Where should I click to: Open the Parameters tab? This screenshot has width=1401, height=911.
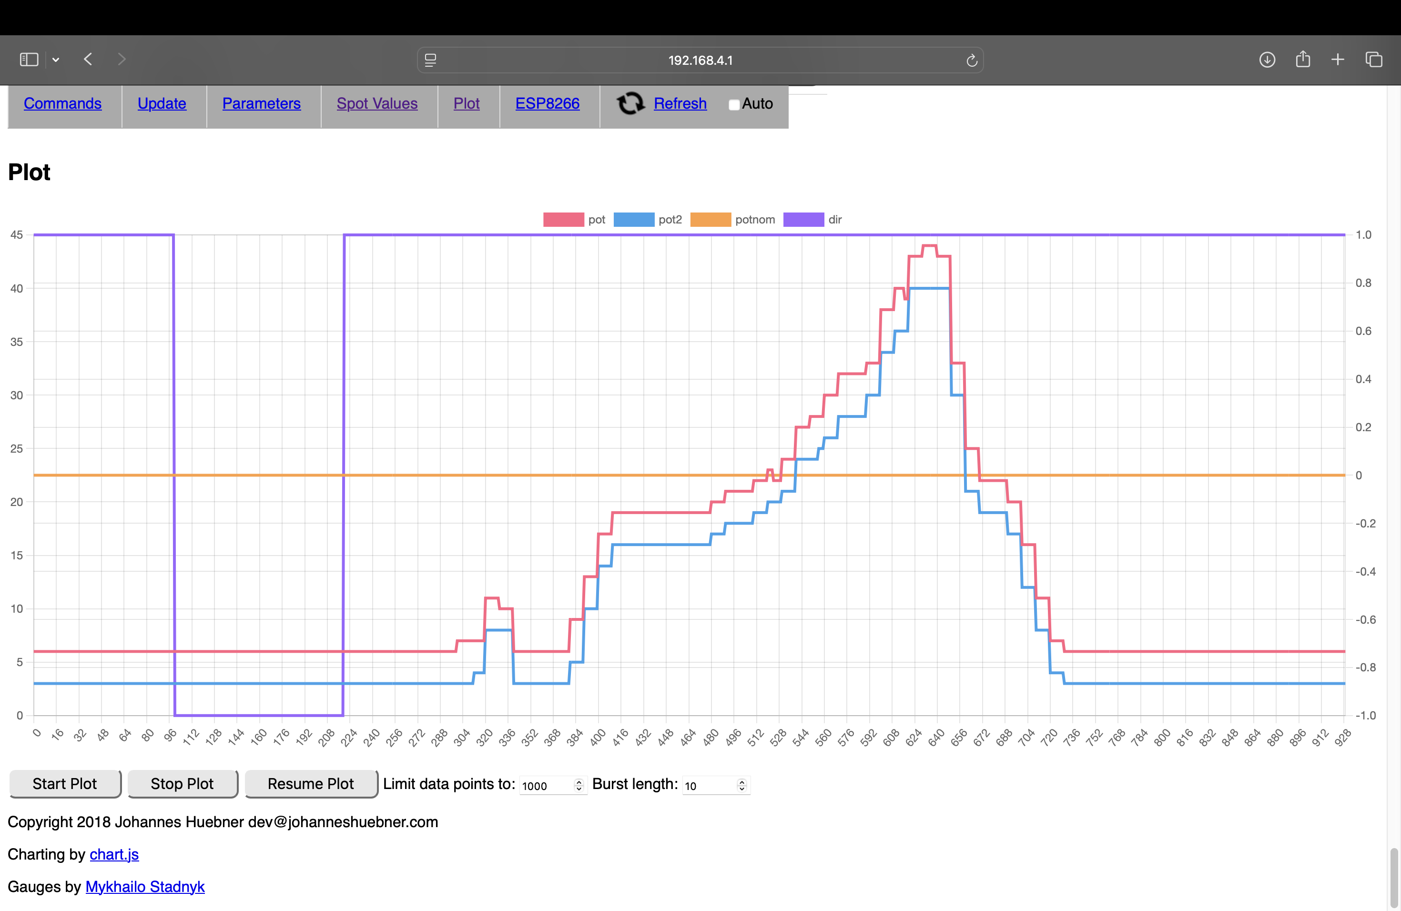tap(261, 103)
